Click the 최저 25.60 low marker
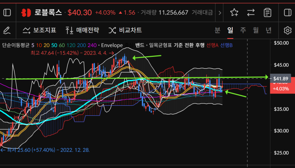This screenshot has height=168, width=295. point(45,150)
